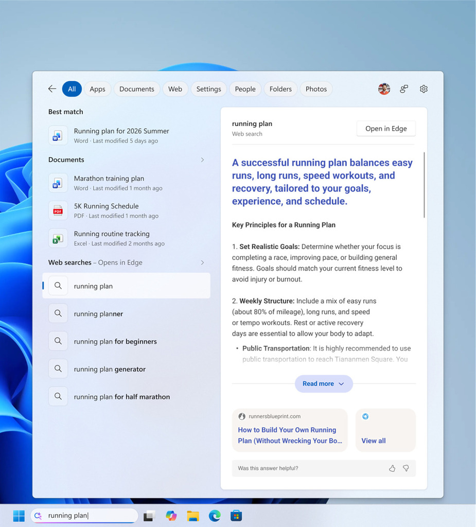Switch to the Apps filter tab
The width and height of the screenshot is (476, 527).
pos(97,89)
